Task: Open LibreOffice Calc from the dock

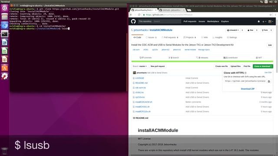Action: [x=5, y=51]
